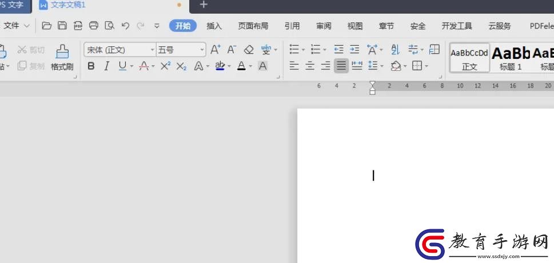Switch to the 插入 ribbon tab
This screenshot has height=263, width=554.
pos(214,26)
